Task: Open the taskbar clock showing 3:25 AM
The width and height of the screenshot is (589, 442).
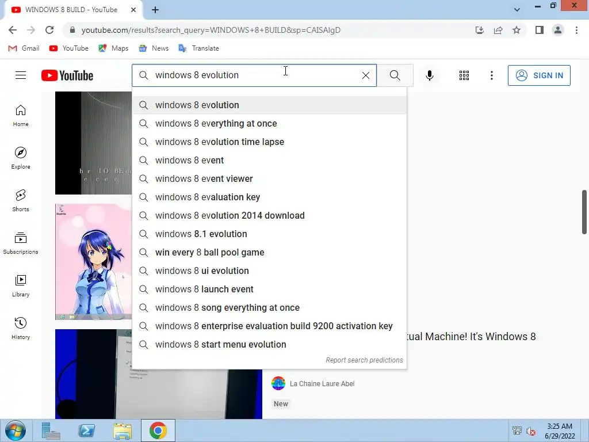Action: tap(560, 431)
